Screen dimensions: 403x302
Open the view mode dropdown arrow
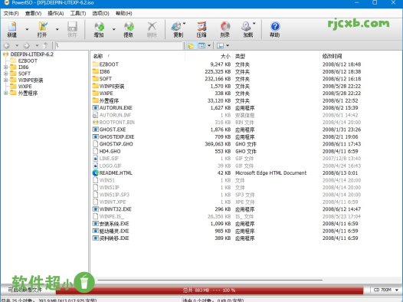(x=209, y=46)
